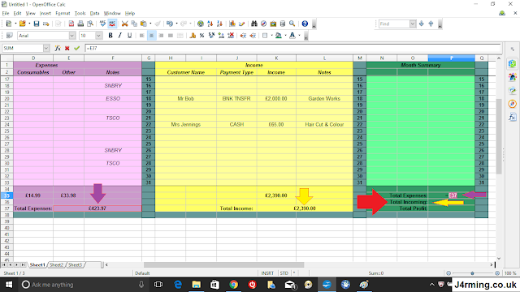Open Find & Replace binoculars icon
The height and width of the screenshot is (292, 520).
[x=254, y=24]
